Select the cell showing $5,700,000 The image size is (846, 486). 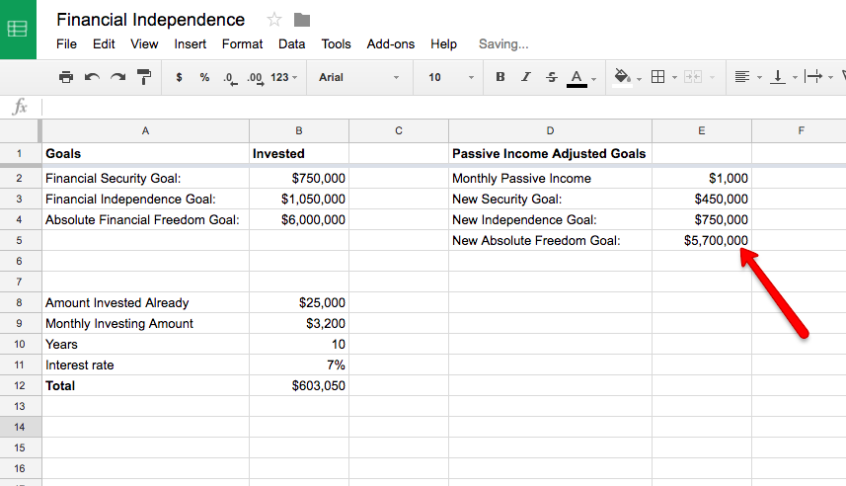tap(702, 240)
